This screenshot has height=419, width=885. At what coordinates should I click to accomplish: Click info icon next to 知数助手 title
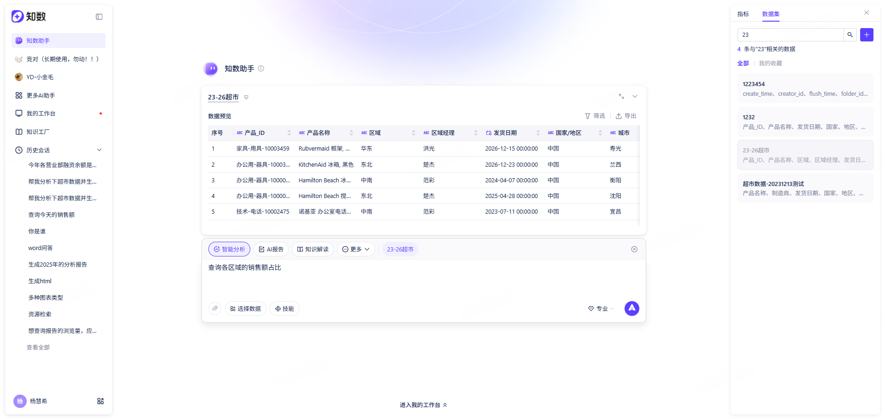click(261, 69)
